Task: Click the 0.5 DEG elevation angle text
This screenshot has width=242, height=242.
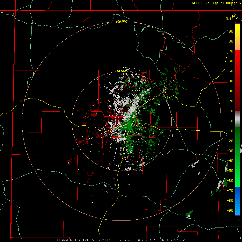Action: pos(122,240)
